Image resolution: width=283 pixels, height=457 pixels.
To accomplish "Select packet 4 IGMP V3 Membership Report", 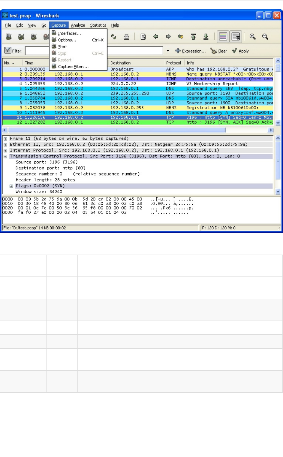I will point(138,84).
